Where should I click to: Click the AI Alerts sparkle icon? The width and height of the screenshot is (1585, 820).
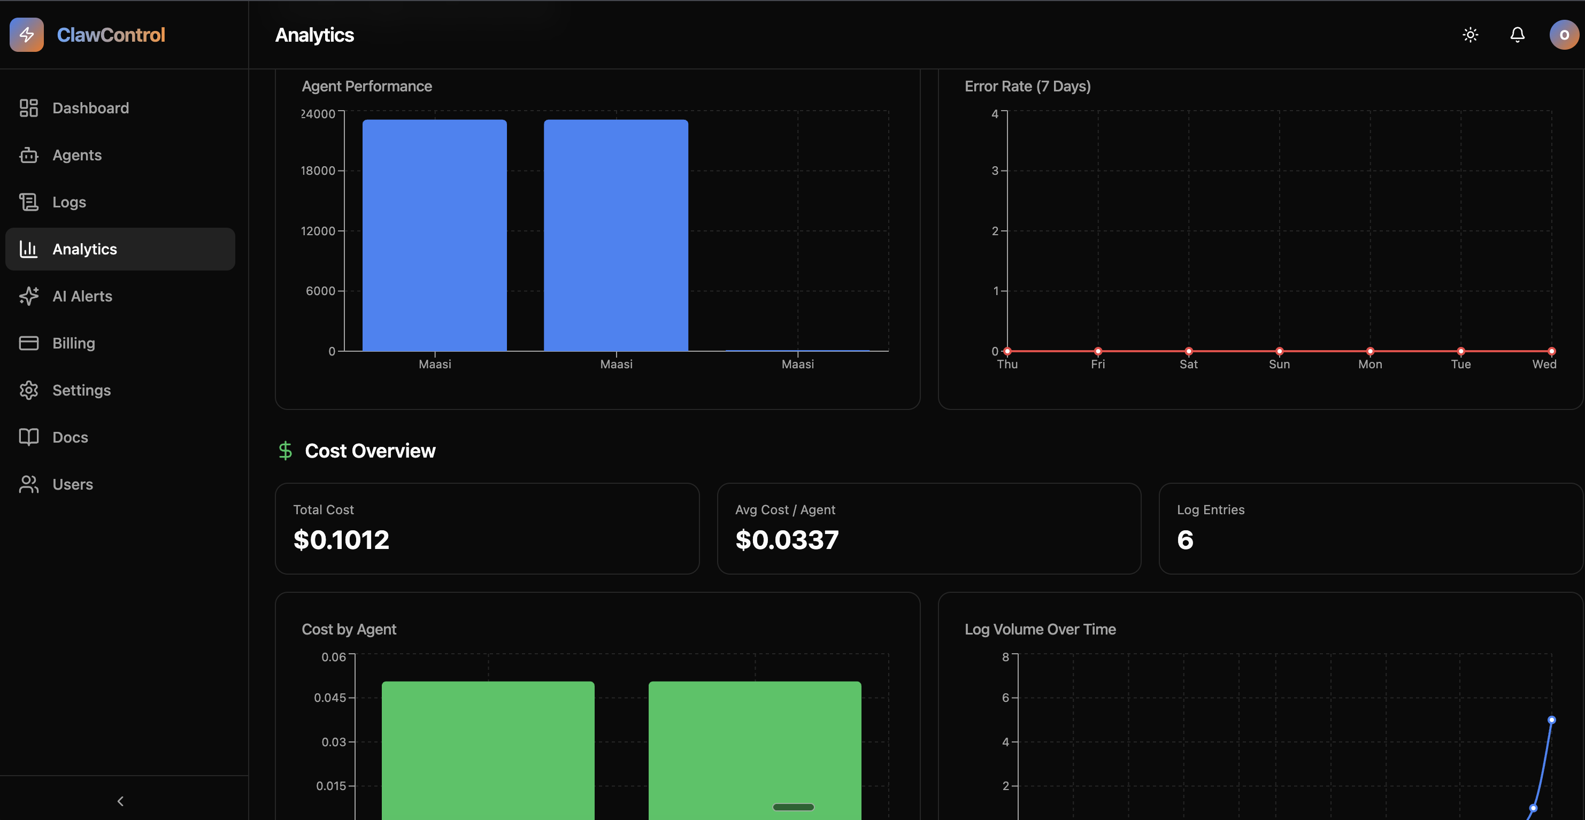(28, 297)
